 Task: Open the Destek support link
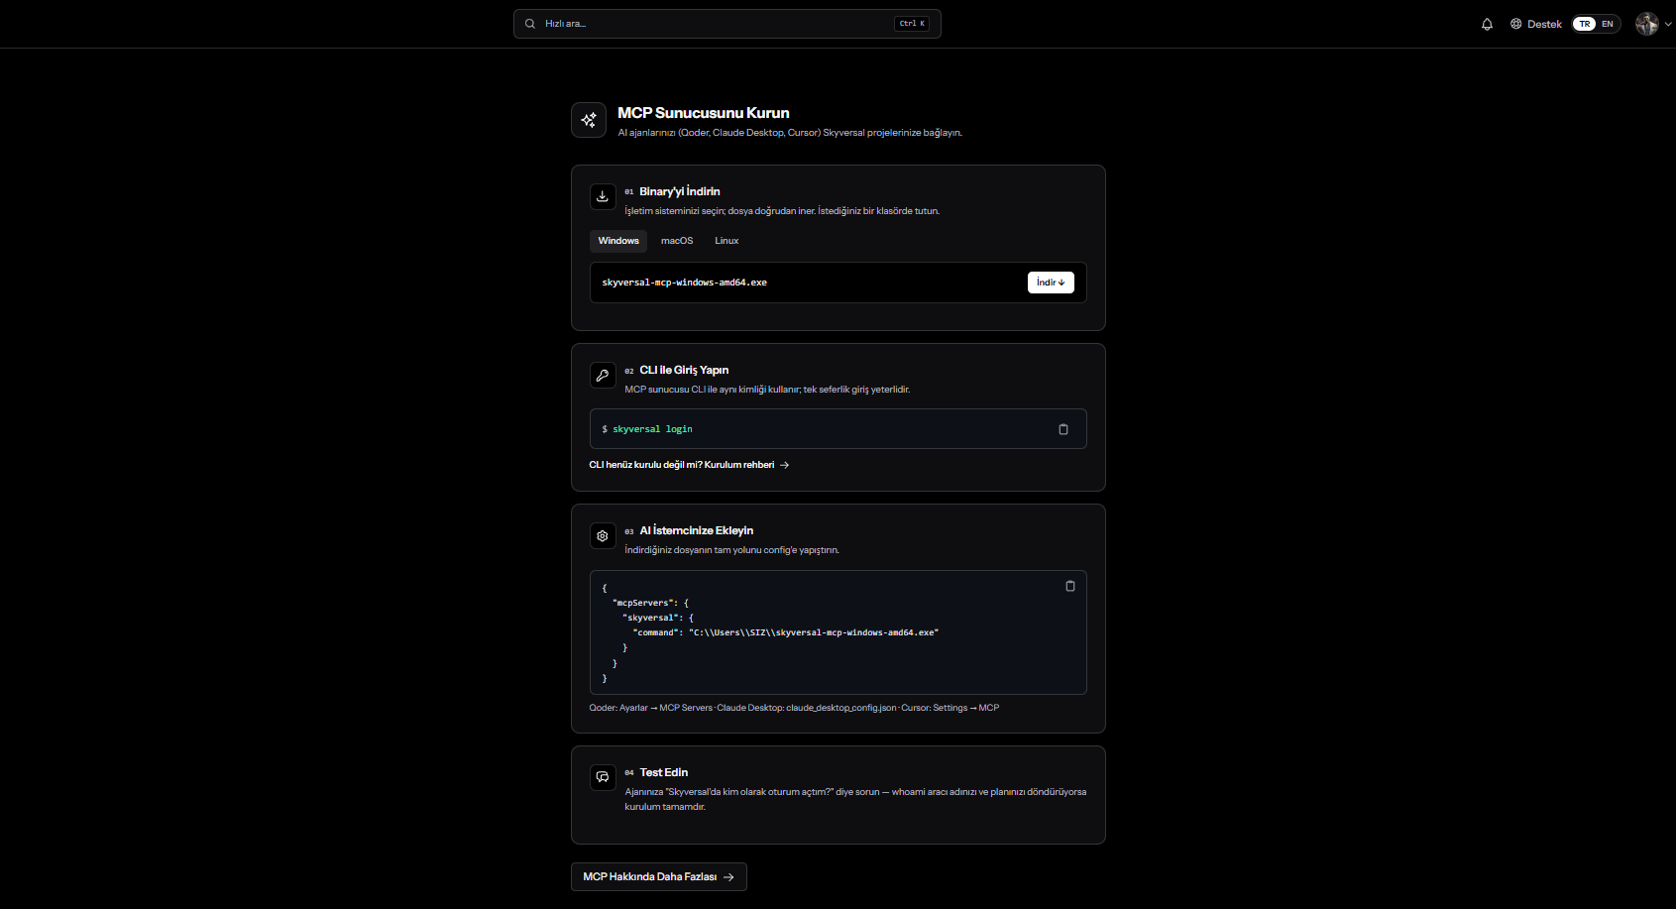coord(1535,24)
